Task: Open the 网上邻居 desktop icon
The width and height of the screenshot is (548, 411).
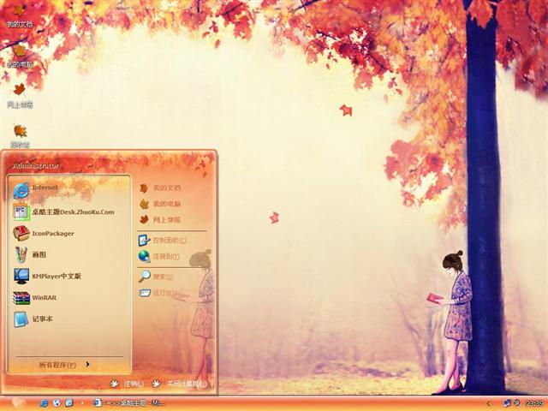Action: click(x=20, y=96)
